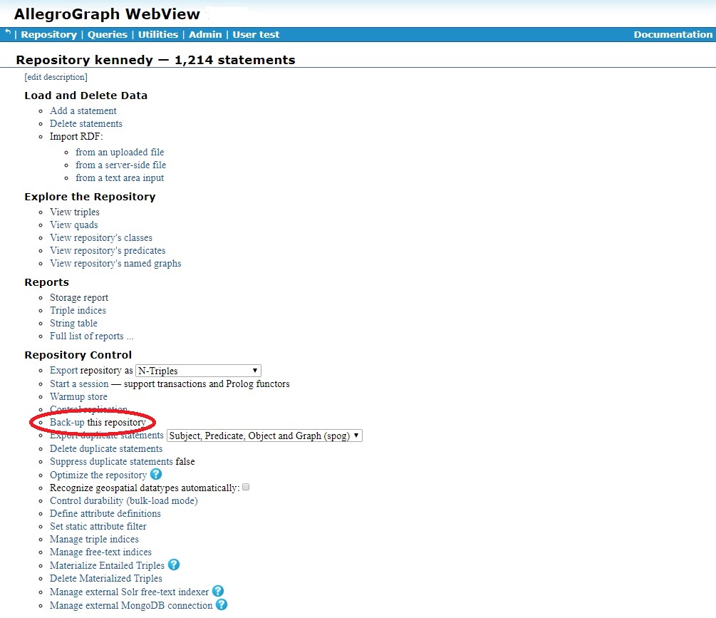Open help icon for external MongoDB connection

(x=222, y=604)
